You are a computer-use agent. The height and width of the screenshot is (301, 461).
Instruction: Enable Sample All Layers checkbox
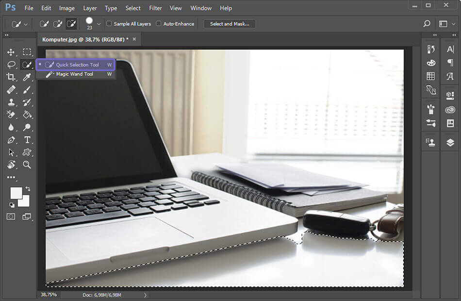pyautogui.click(x=109, y=23)
